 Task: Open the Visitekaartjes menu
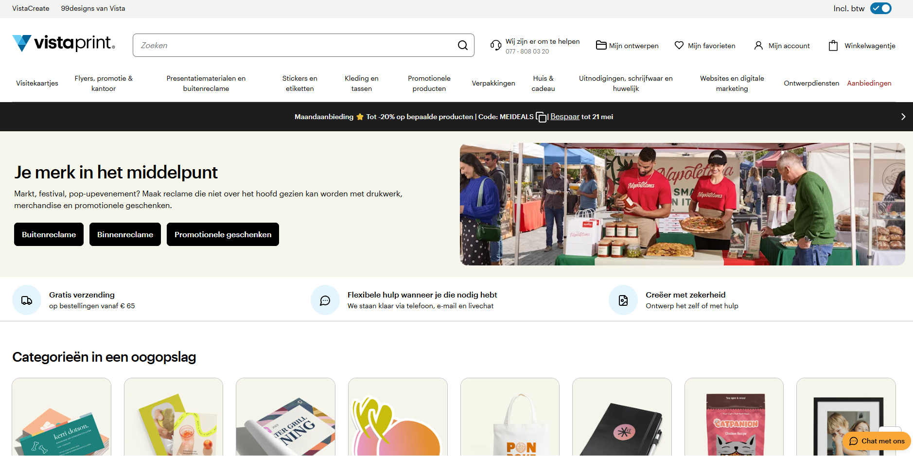click(x=37, y=83)
